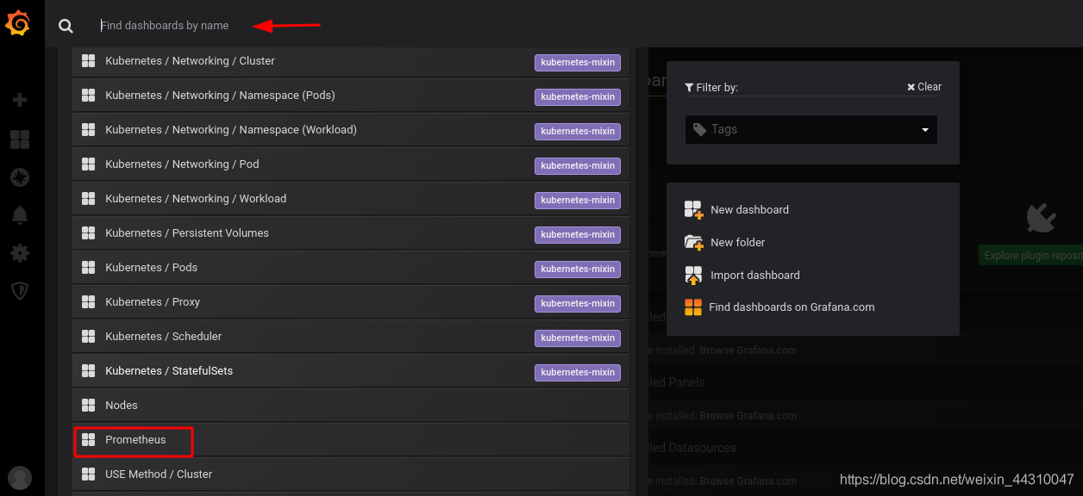Open the Explore compass icon in sidebar
The height and width of the screenshot is (496, 1083).
click(x=19, y=177)
